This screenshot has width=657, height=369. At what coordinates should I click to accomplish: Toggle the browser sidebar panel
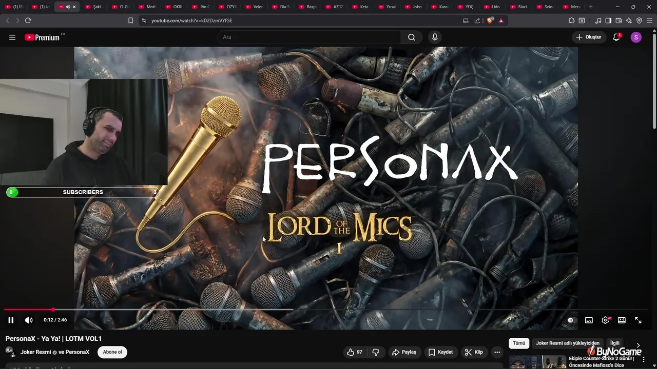click(608, 20)
